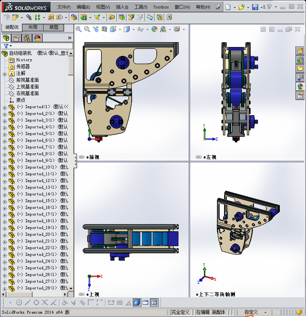Expand the Imported_12<1> component node

(4, 182)
